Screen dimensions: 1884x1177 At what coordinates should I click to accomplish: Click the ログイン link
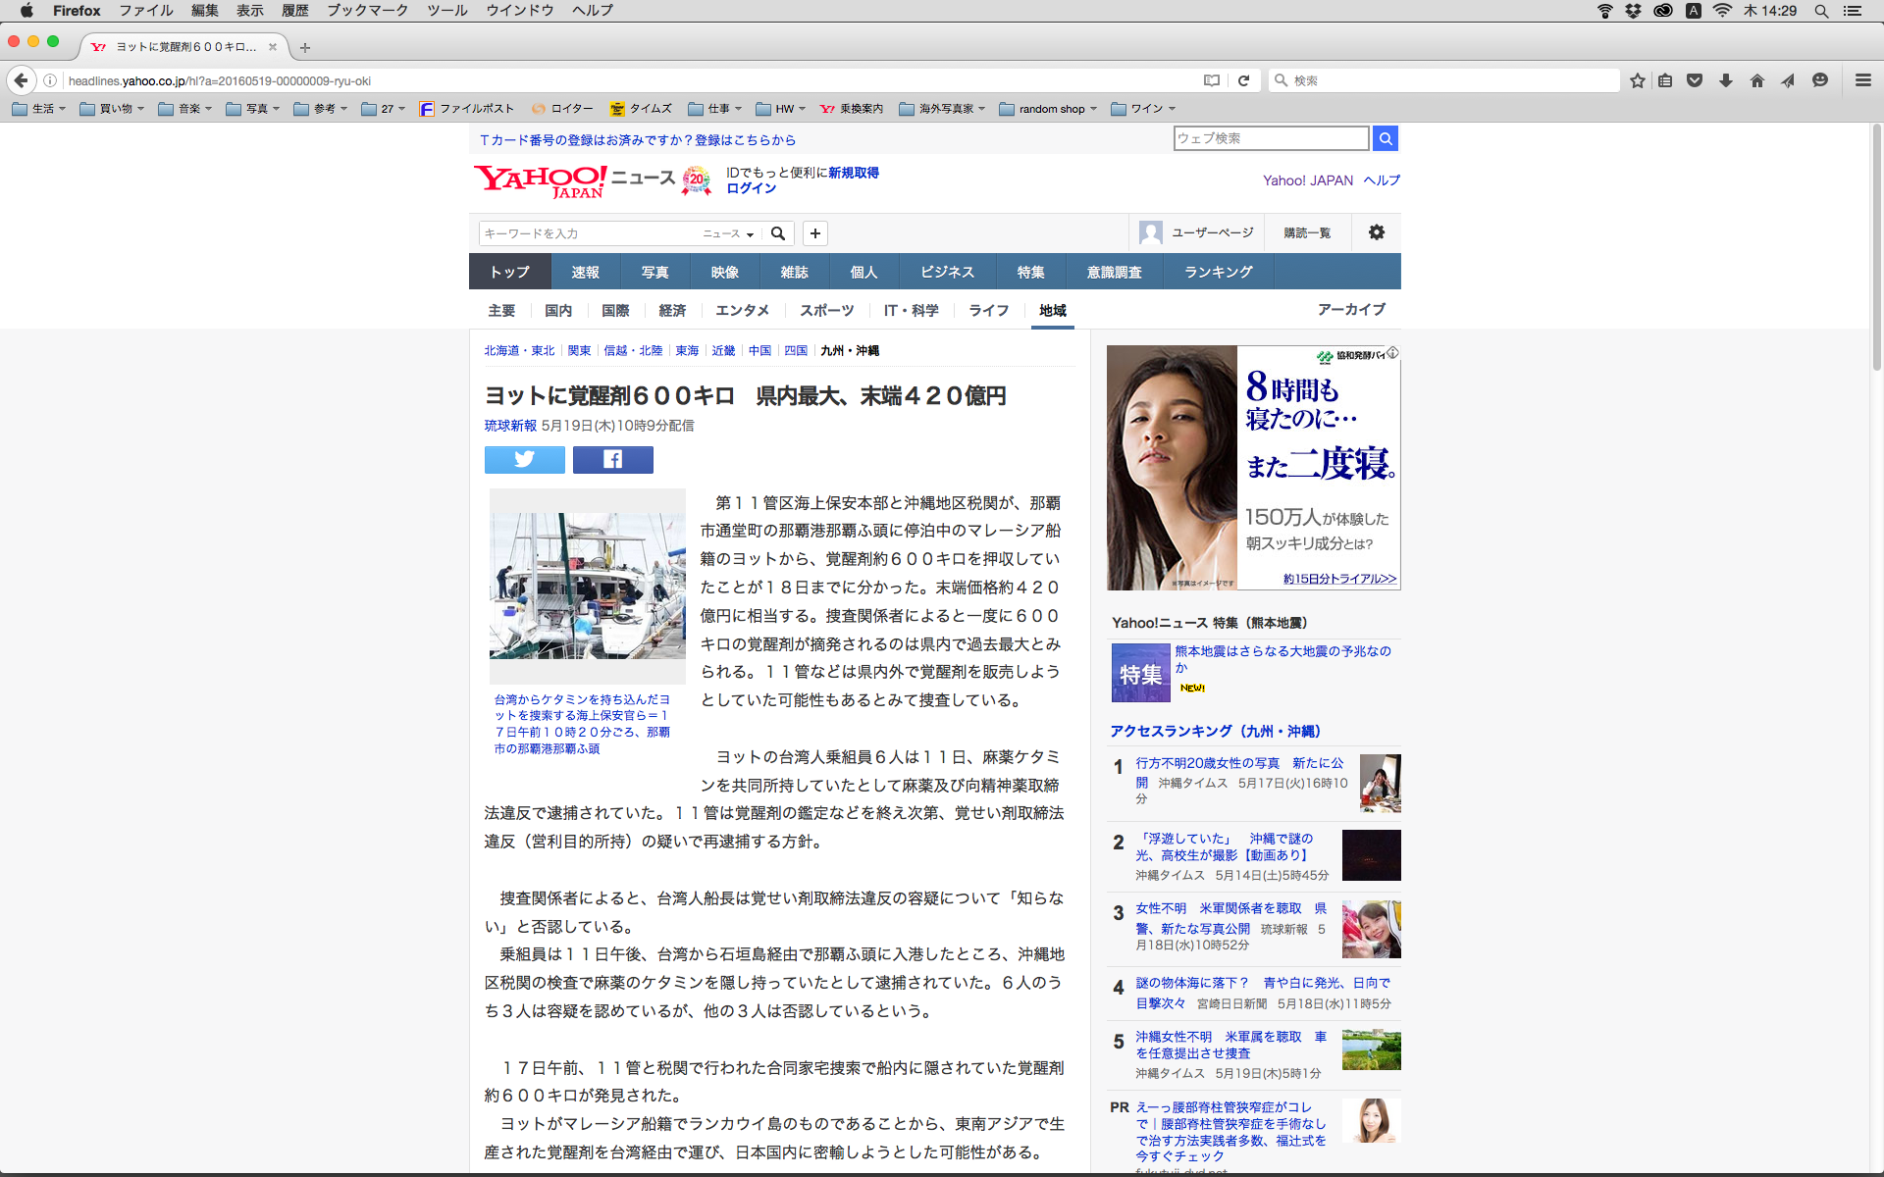pyautogui.click(x=751, y=188)
